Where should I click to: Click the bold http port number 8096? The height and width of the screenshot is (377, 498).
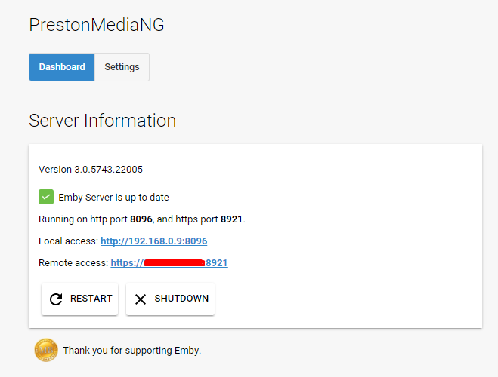click(141, 219)
